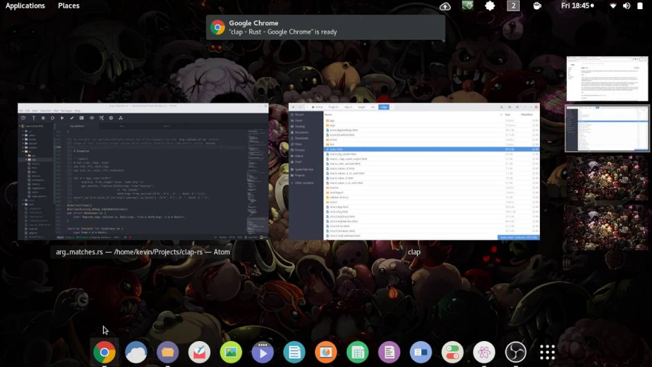Screen dimensions: 652x367
Task: Click the eye icon in Atom toolbar
Action: [92, 118]
